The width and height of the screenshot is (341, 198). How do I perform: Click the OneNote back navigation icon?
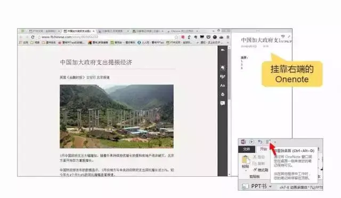251,142
